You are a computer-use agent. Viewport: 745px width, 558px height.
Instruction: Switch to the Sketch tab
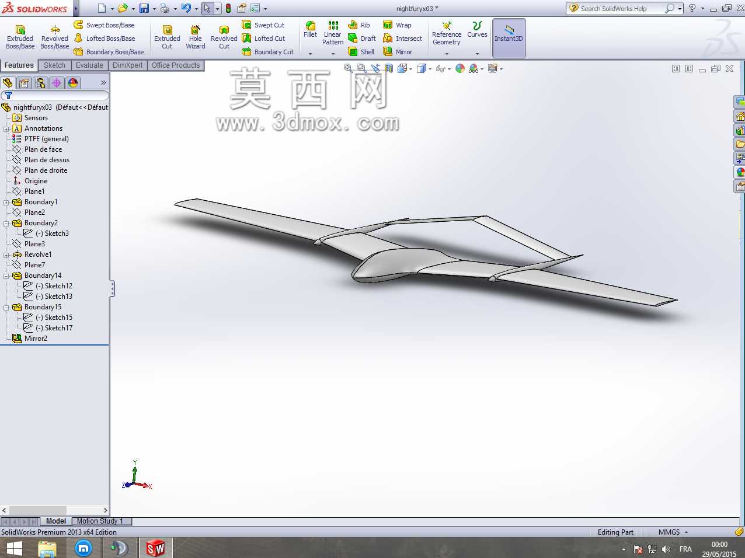point(54,65)
